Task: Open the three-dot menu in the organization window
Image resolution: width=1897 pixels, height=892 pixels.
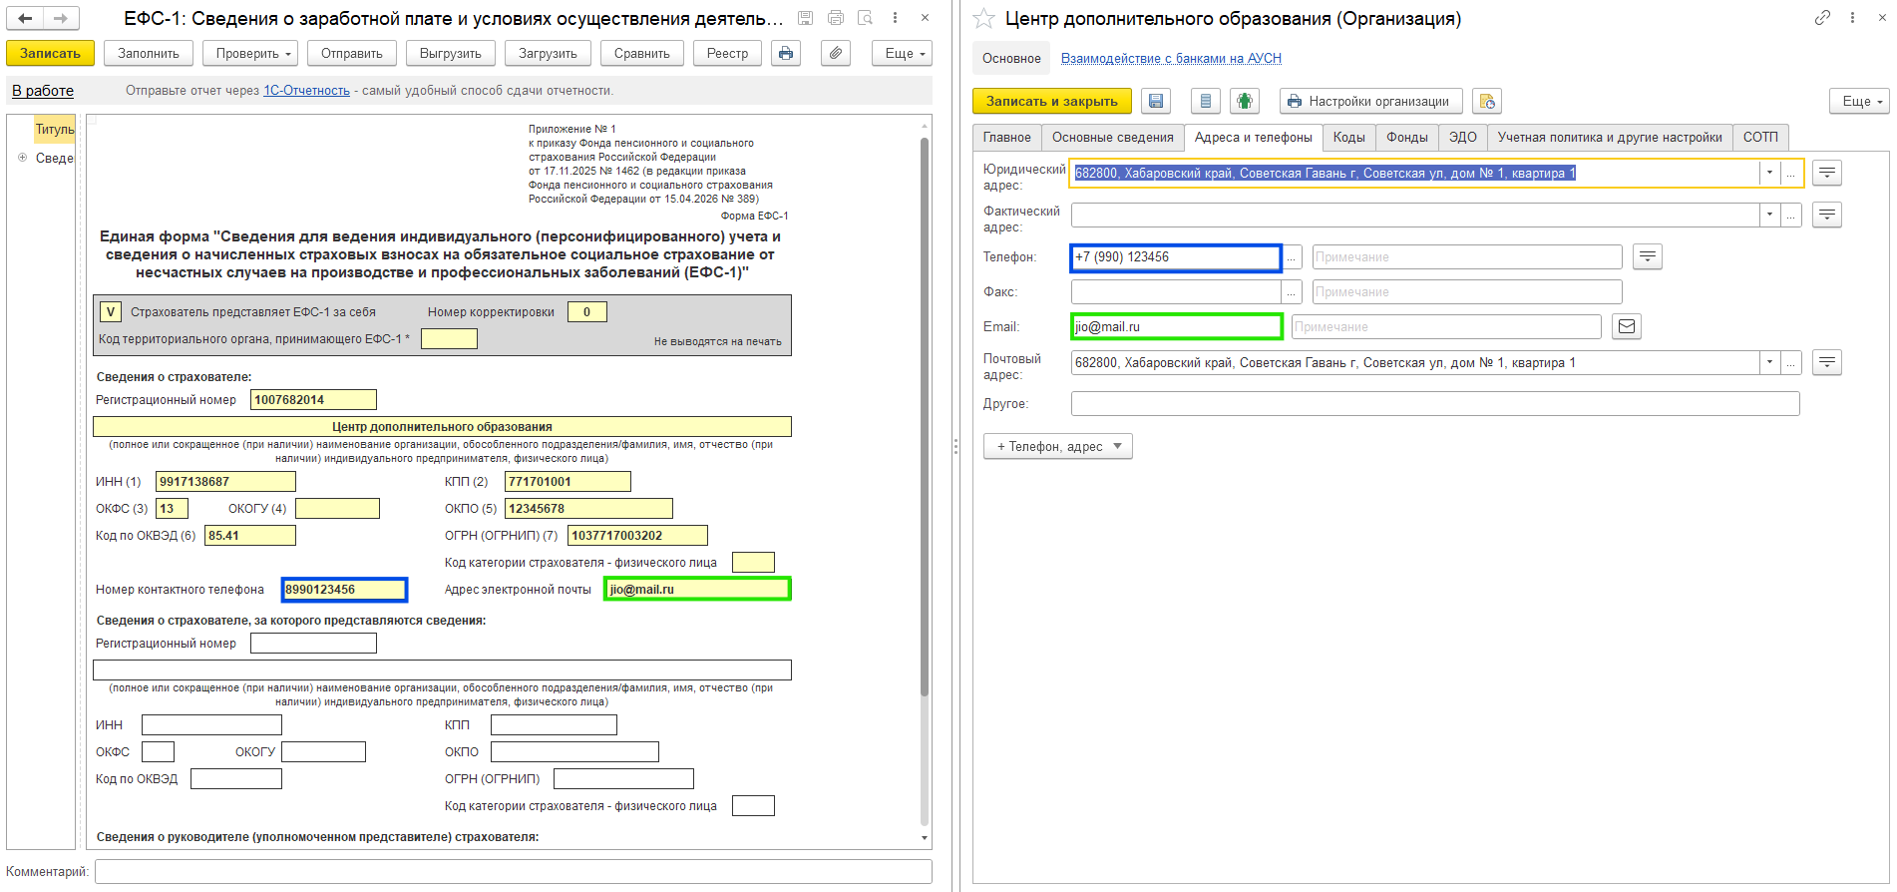Action: [1852, 18]
